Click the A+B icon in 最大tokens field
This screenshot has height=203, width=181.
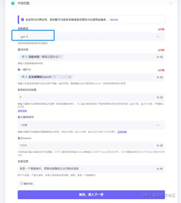[x=160, y=145]
